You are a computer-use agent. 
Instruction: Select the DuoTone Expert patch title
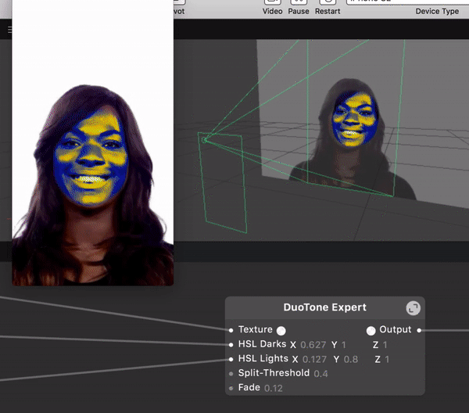[x=325, y=307]
